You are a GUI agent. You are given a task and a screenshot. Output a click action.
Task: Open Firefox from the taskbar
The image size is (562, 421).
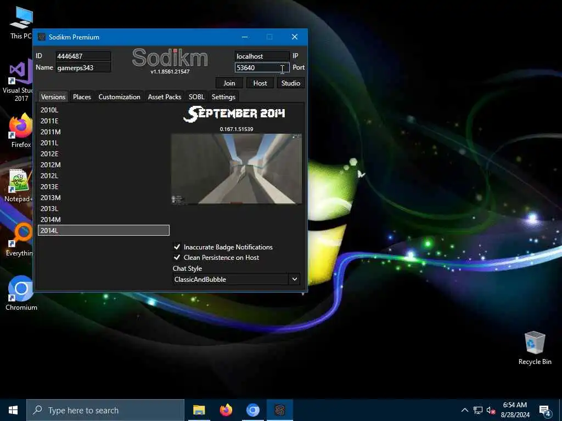click(226, 410)
